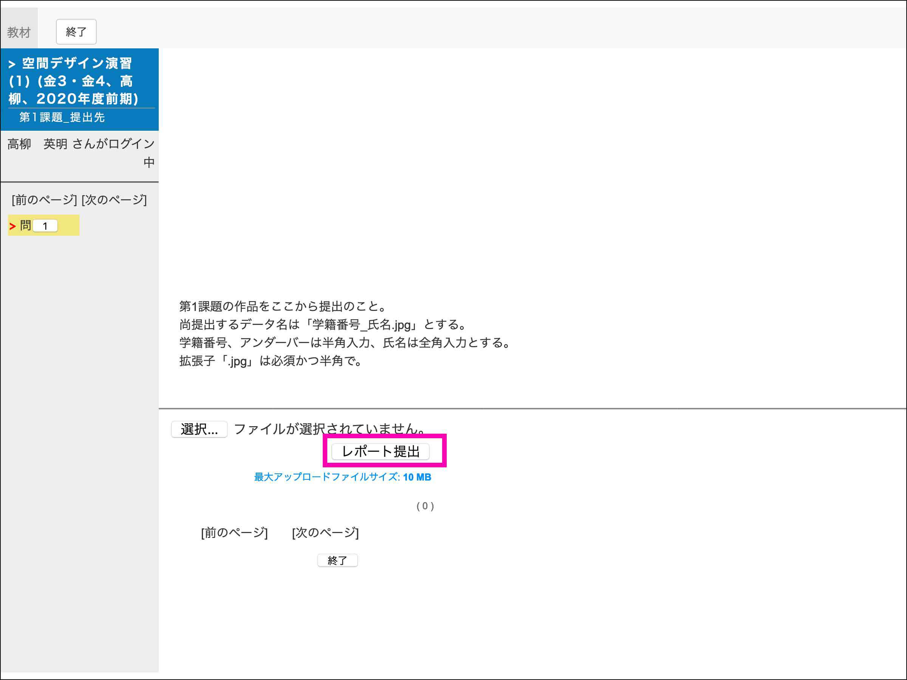The image size is (907, 680).
Task: Submit with the レポート提出 button
Action: tap(380, 452)
